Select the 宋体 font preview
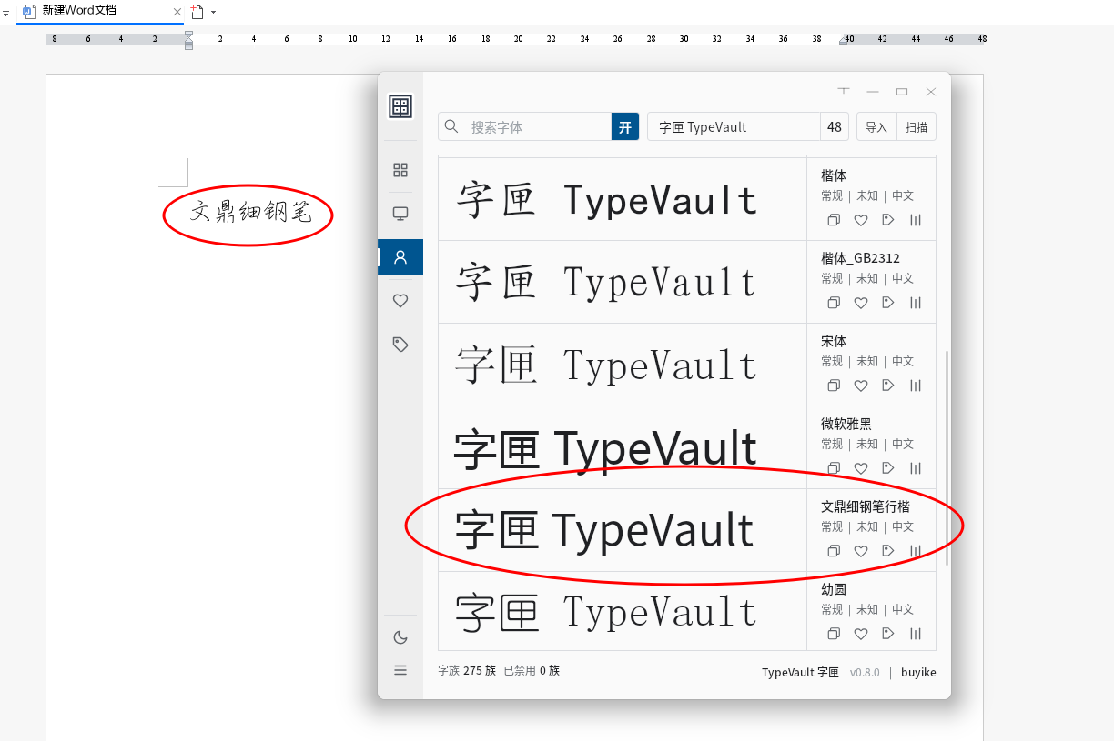The image size is (1114, 741). pos(623,365)
